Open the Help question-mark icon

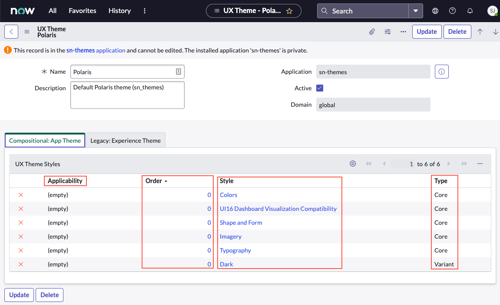[452, 11]
